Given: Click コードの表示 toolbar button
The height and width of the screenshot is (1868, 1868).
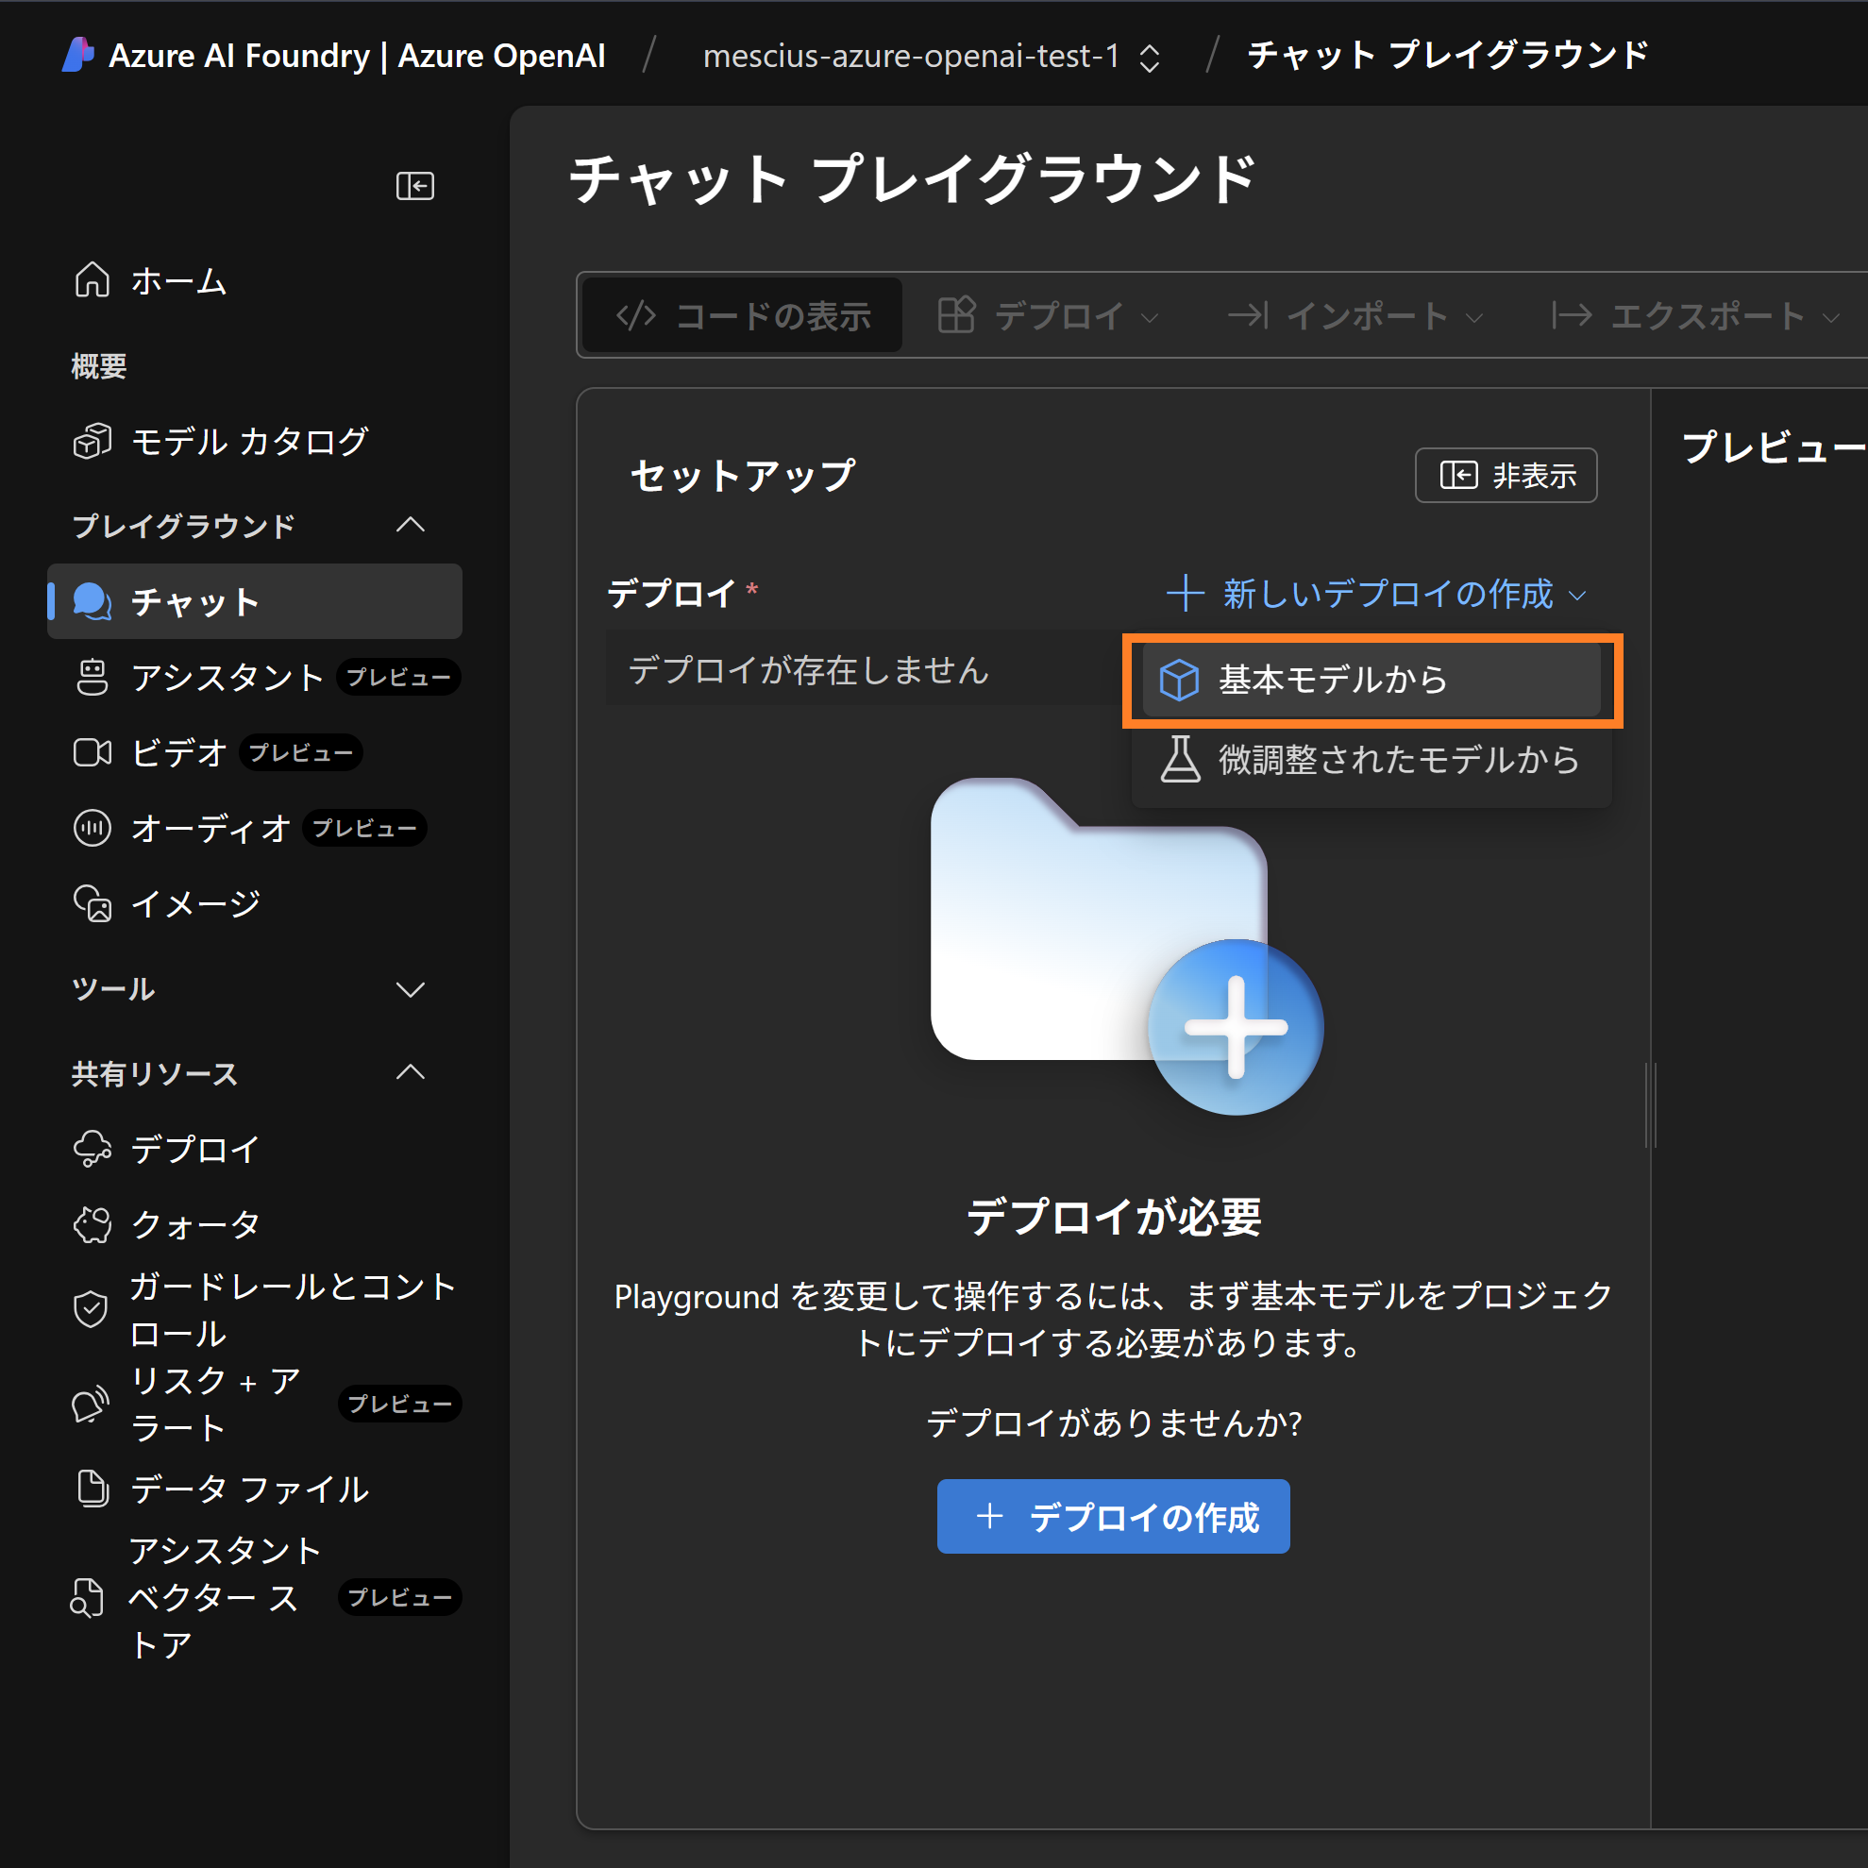Looking at the screenshot, I should pyautogui.click(x=744, y=315).
